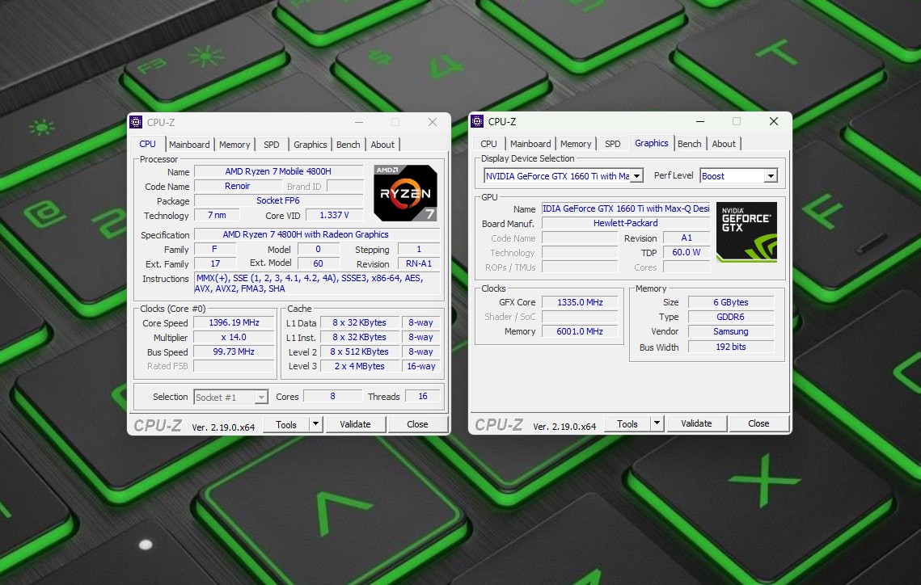921x585 pixels.
Task: Open the About tab in left window
Action: [382, 145]
